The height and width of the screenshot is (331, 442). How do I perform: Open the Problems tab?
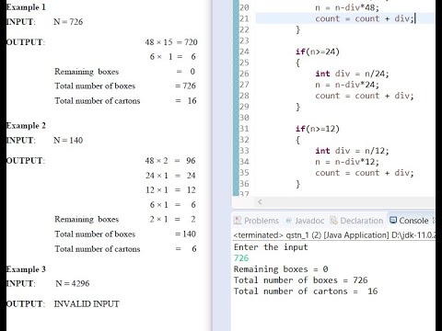tap(257, 221)
